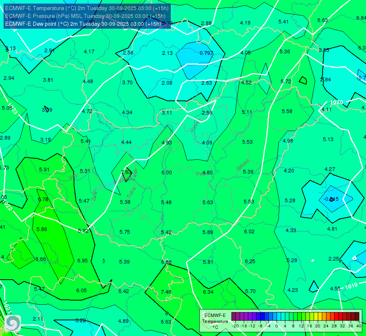This screenshot has width=366, height=336.
Task: Click the 2.13 temperature value
Action: pos(167,53)
